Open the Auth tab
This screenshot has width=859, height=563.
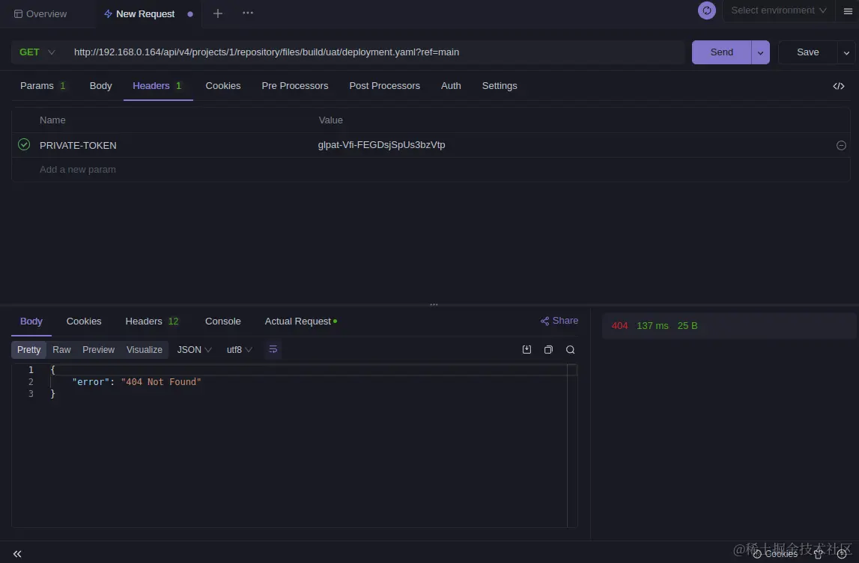click(x=451, y=86)
